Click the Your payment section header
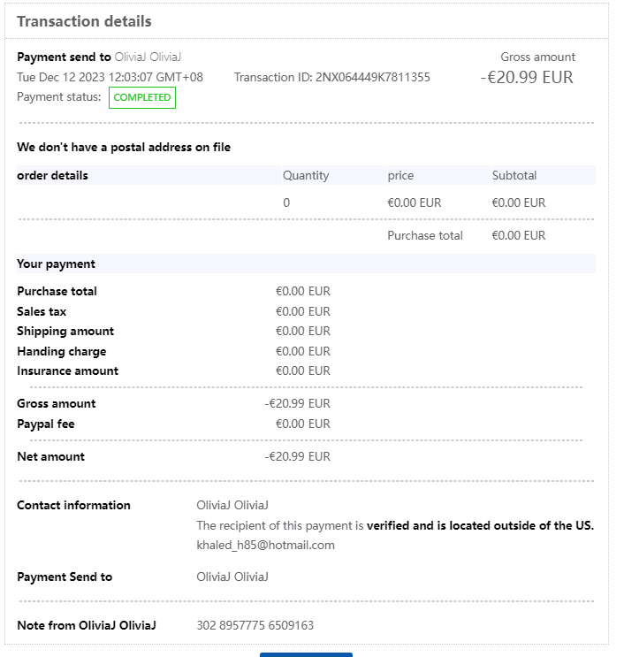Image resolution: width=624 pixels, height=657 pixels. click(56, 264)
